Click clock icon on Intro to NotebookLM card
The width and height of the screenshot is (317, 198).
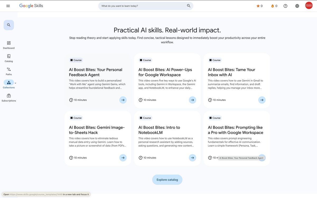(141, 158)
